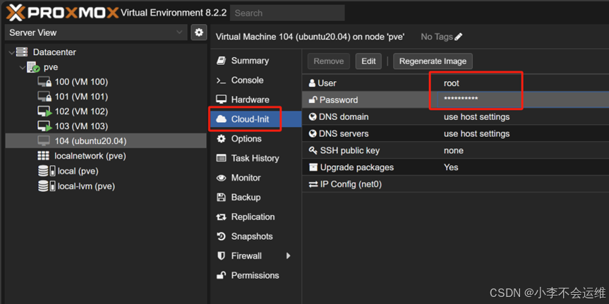This screenshot has height=304, width=609.
Task: Click the Edit button
Action: pyautogui.click(x=368, y=61)
